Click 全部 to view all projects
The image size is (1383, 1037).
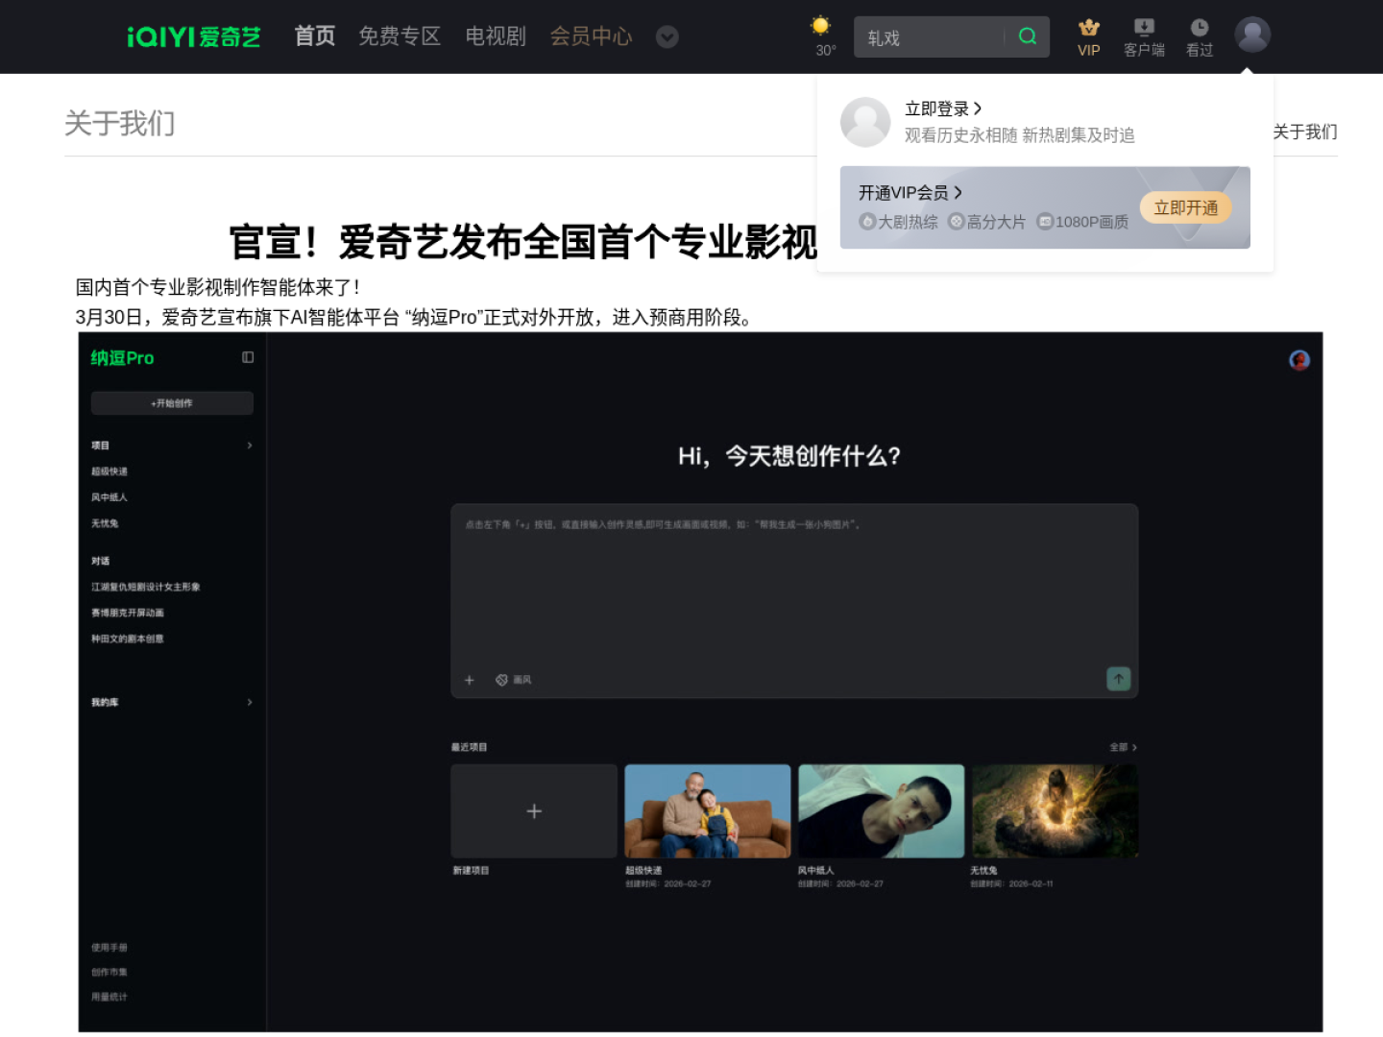click(x=1123, y=747)
